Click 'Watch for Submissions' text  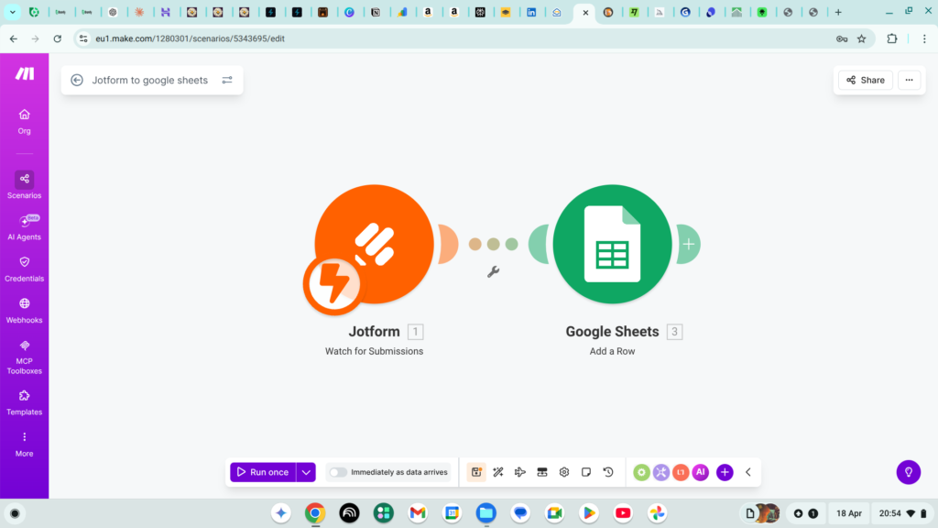374,351
